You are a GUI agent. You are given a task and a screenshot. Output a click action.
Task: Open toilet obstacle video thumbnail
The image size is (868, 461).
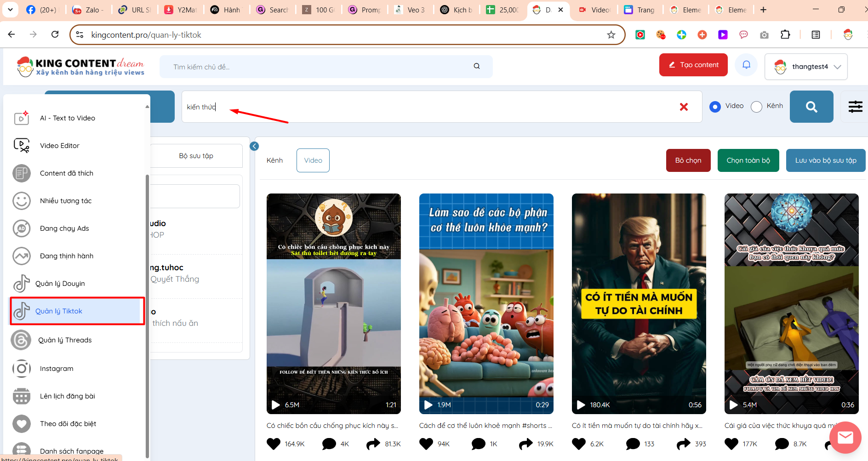[334, 303]
